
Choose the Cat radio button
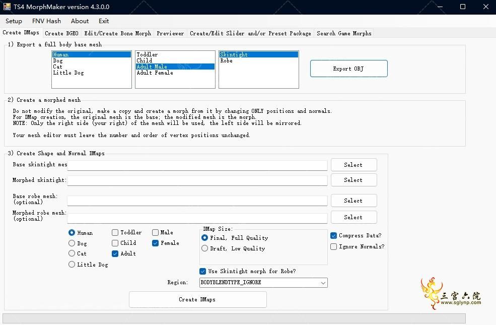pos(72,253)
